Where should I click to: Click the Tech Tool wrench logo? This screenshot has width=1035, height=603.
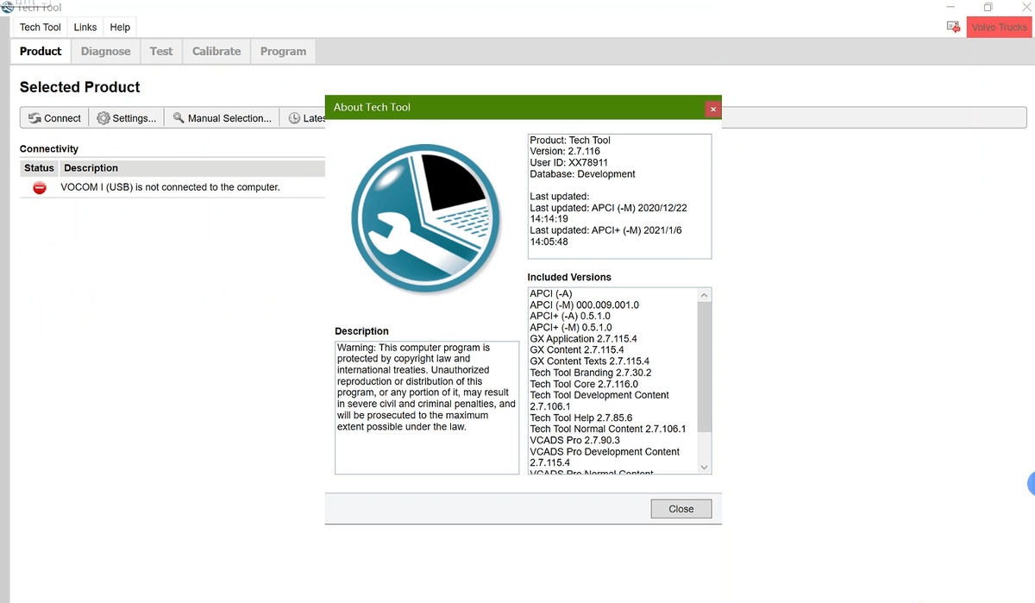click(426, 221)
